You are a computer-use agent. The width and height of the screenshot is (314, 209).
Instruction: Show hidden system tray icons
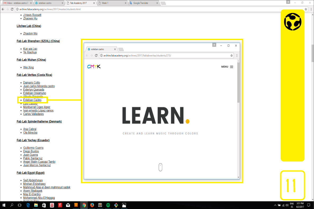(275, 205)
